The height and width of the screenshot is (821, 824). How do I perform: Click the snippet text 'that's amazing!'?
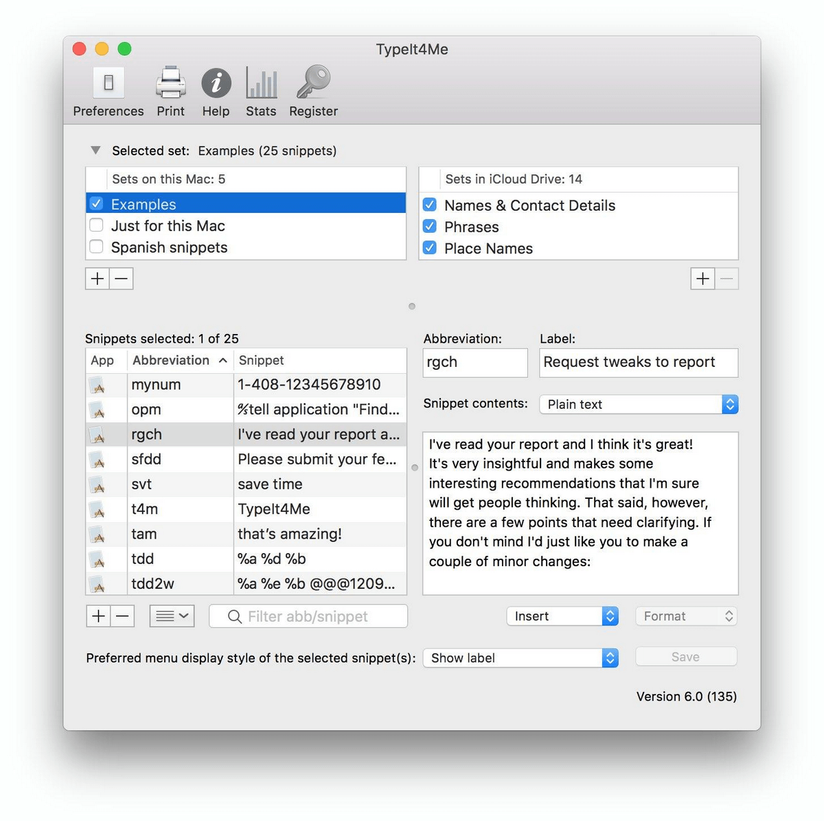coord(290,534)
